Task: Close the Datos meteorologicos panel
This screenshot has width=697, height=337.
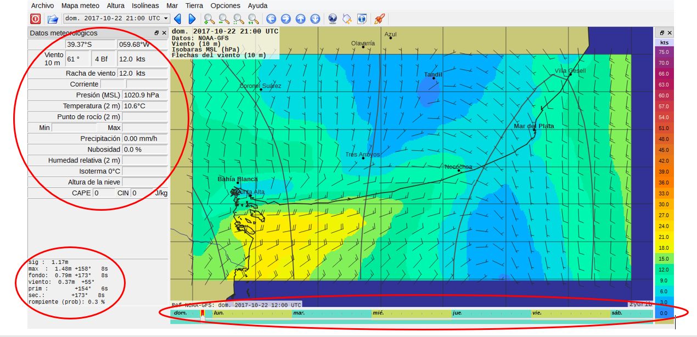Action: [x=164, y=33]
